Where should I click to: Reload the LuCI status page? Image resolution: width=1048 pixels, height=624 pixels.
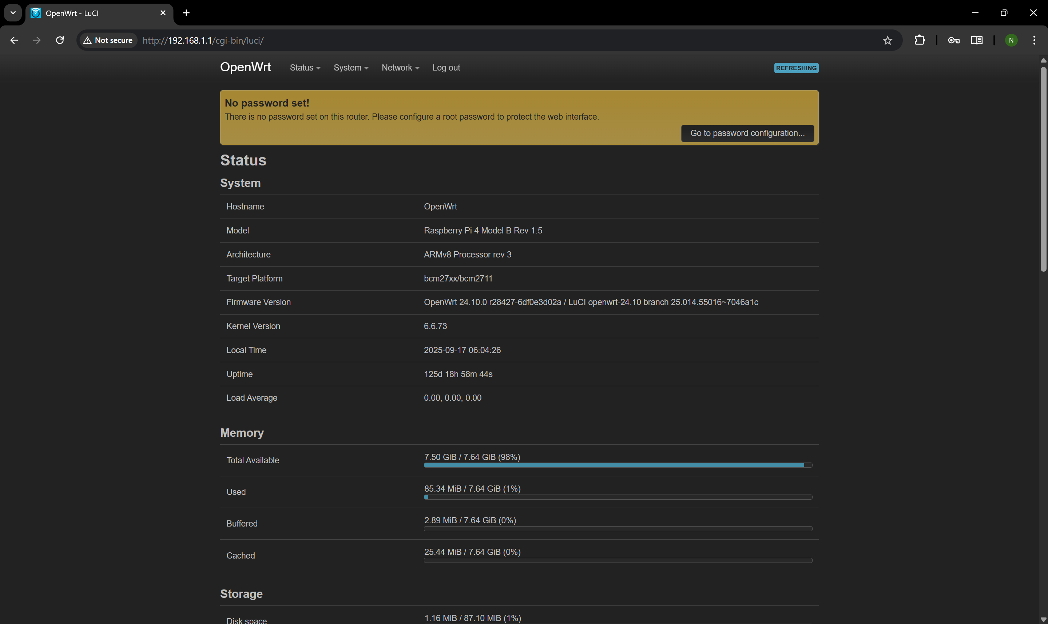tap(60, 40)
